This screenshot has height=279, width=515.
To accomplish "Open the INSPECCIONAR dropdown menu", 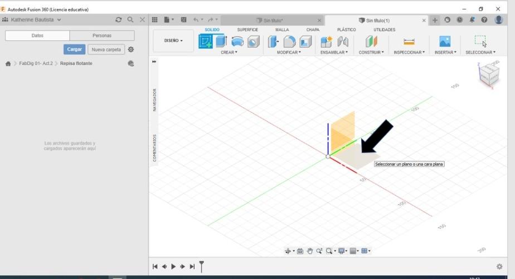I will (409, 52).
